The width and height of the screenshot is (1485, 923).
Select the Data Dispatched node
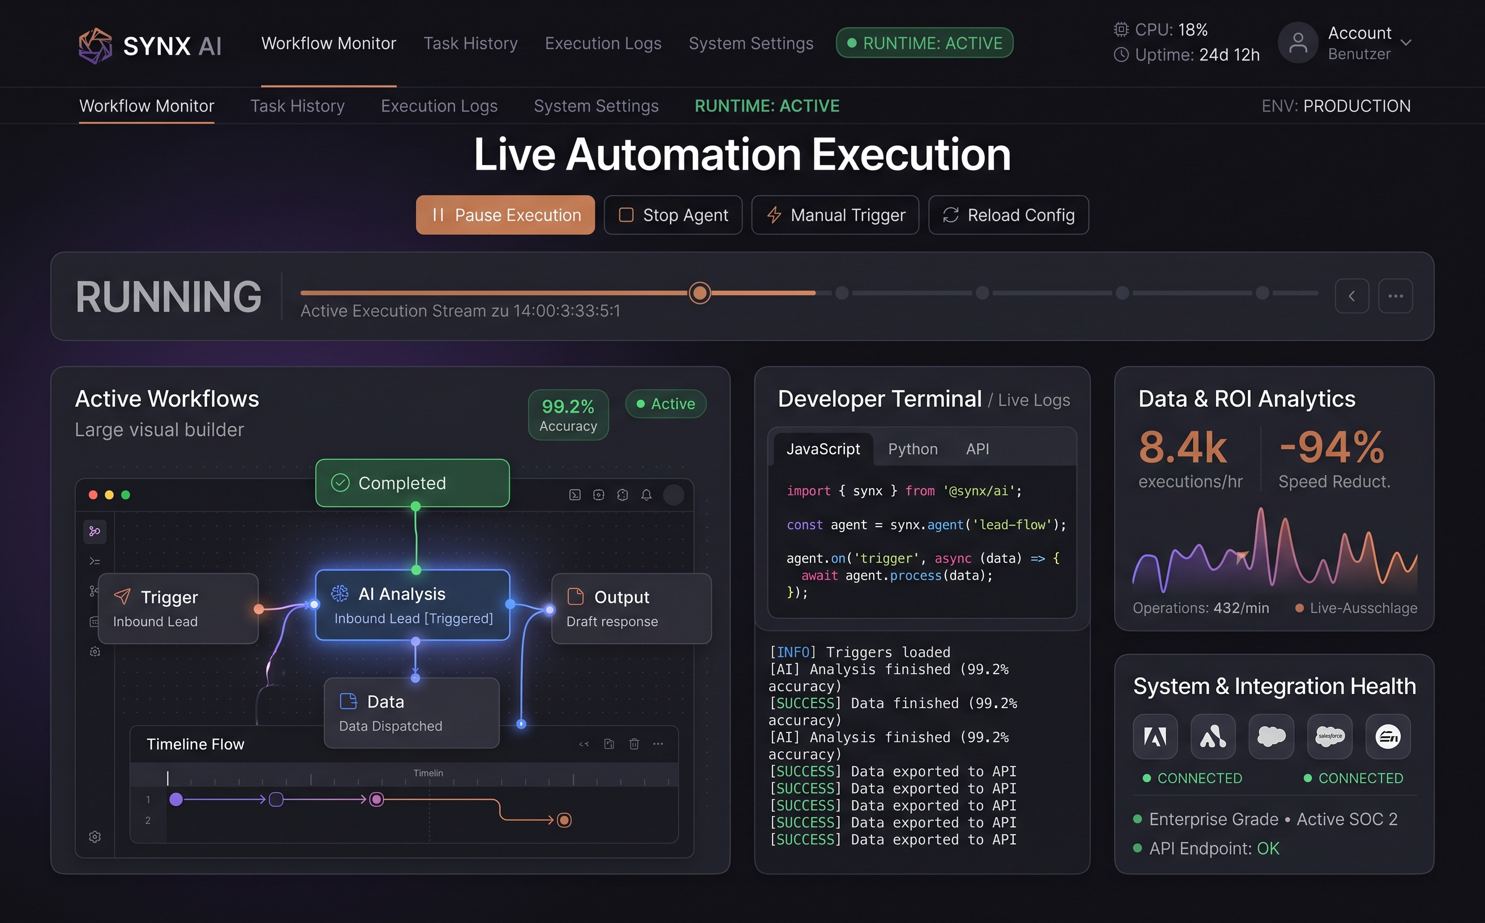point(412,713)
